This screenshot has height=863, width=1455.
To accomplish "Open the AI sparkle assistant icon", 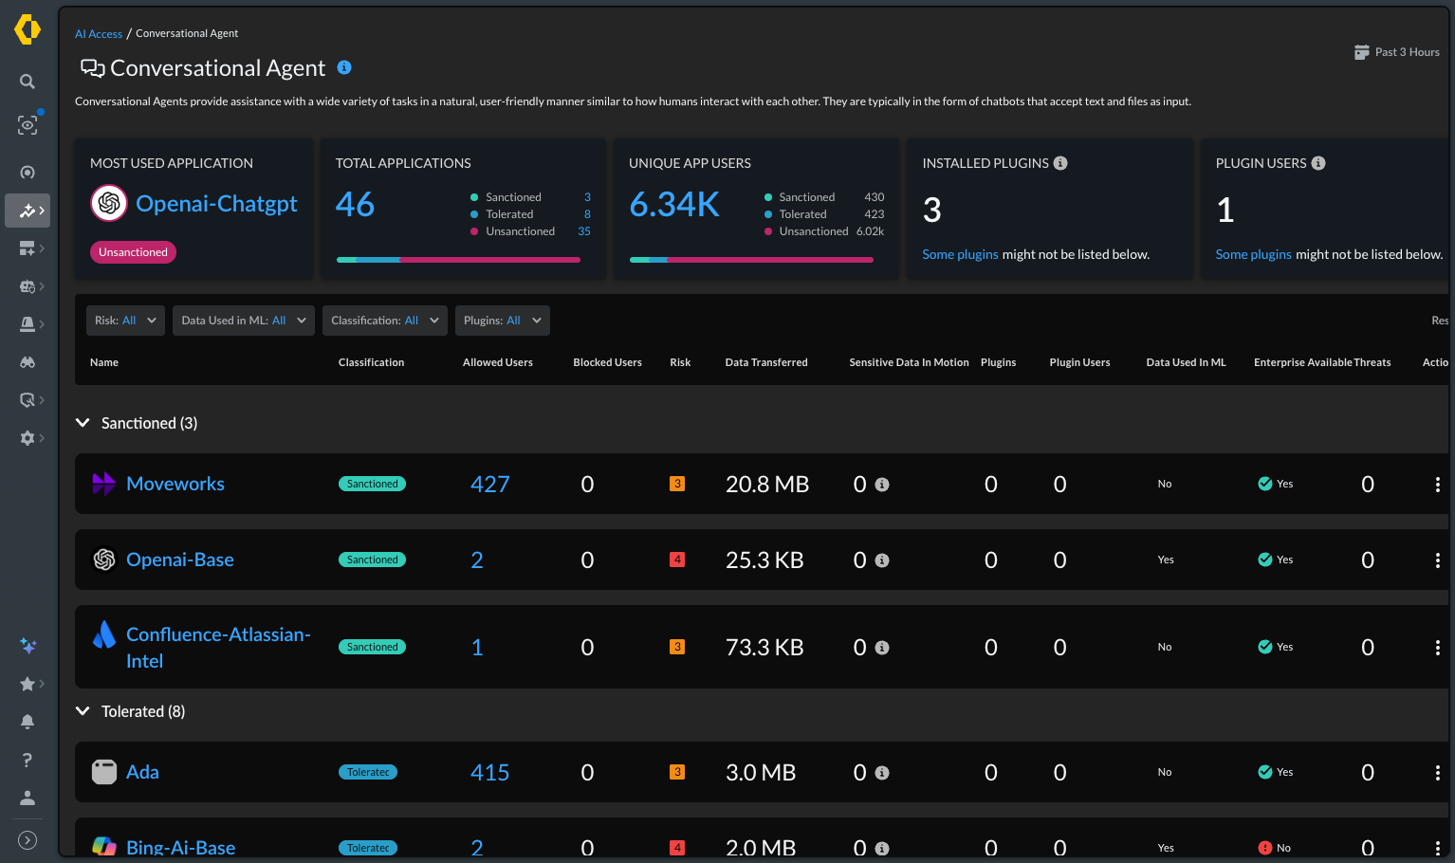I will coord(28,646).
